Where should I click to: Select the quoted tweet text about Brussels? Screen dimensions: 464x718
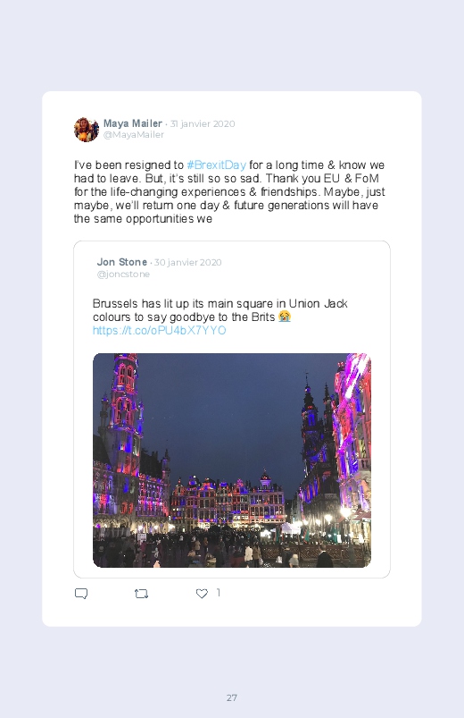[x=220, y=310]
